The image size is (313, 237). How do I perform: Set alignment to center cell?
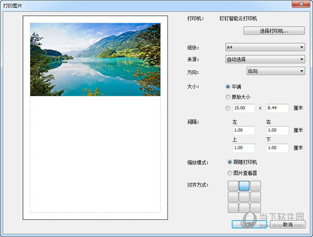[x=244, y=197]
